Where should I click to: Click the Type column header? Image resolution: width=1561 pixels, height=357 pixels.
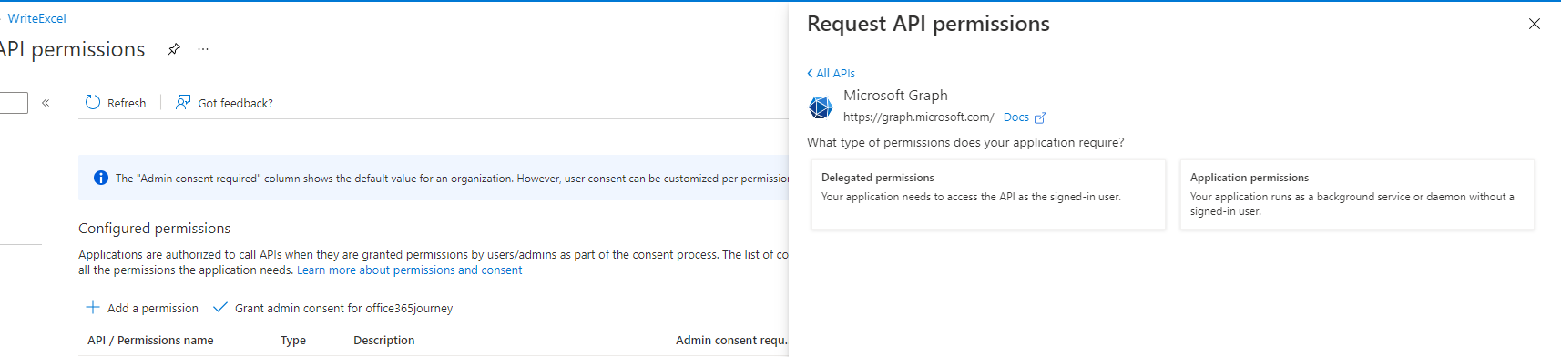pos(293,341)
